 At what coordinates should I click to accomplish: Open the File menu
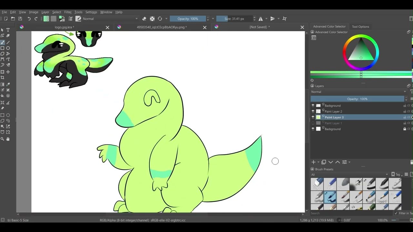pos(5,12)
